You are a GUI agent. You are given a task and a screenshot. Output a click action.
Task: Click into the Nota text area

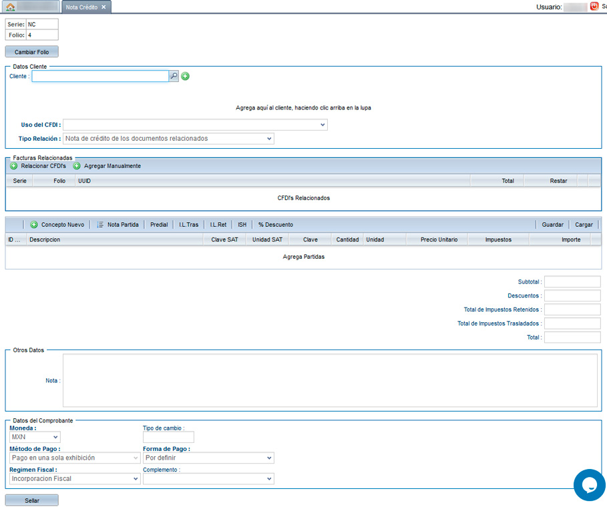pyautogui.click(x=330, y=380)
